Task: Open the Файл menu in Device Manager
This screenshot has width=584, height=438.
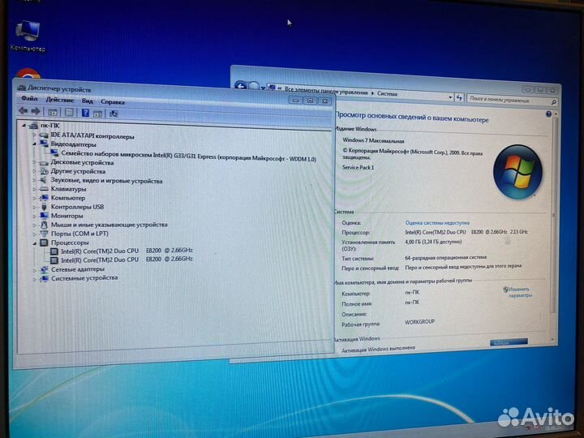Action: (x=29, y=99)
